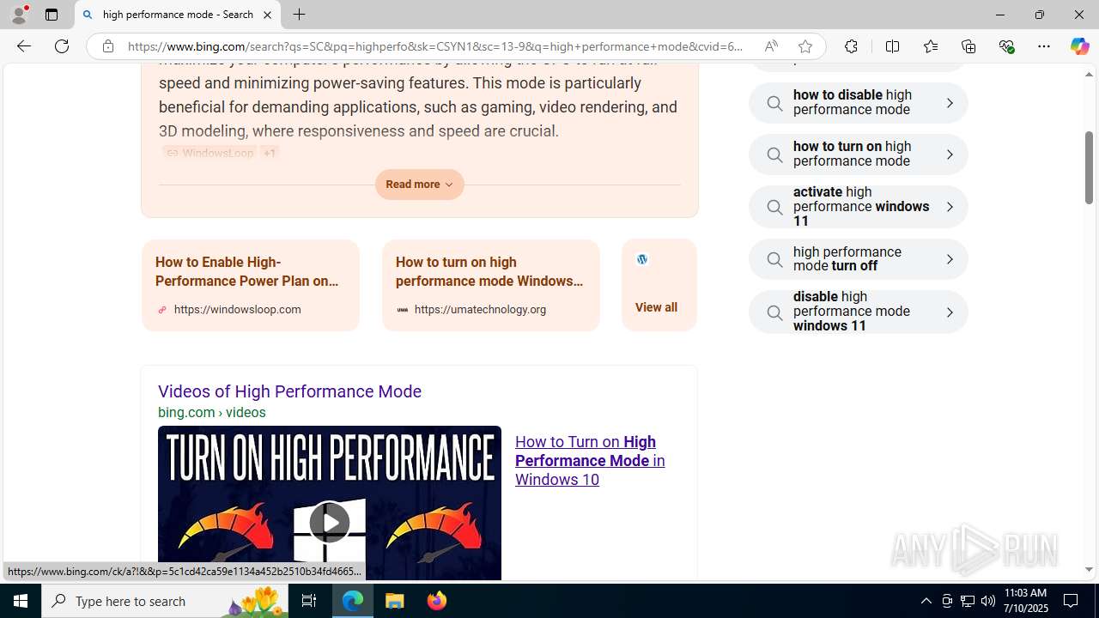Open taskbar clock and date
Screen dimensions: 1099x618
[x=1025, y=601]
